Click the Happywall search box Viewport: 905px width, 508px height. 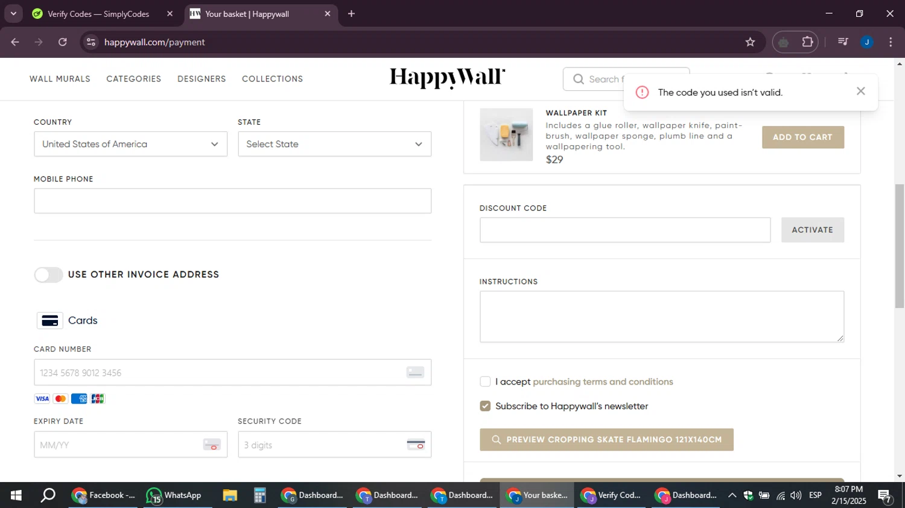pos(626,79)
